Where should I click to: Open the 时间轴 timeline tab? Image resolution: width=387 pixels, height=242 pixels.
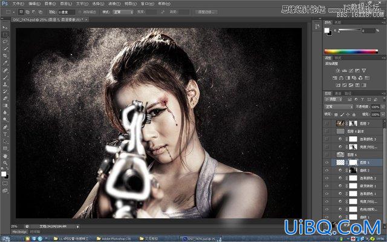point(35,232)
